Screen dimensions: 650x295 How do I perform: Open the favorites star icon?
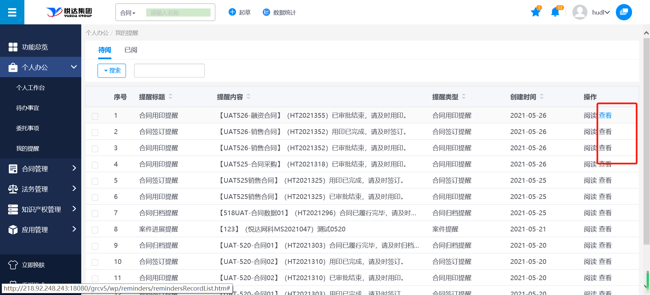[x=535, y=13]
